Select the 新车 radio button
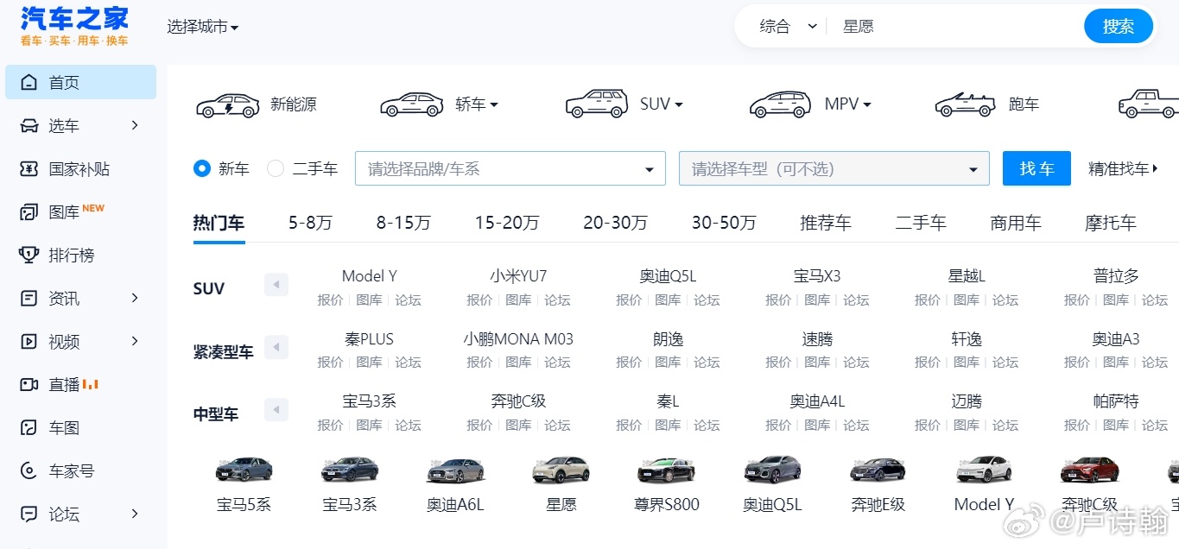 (x=202, y=169)
